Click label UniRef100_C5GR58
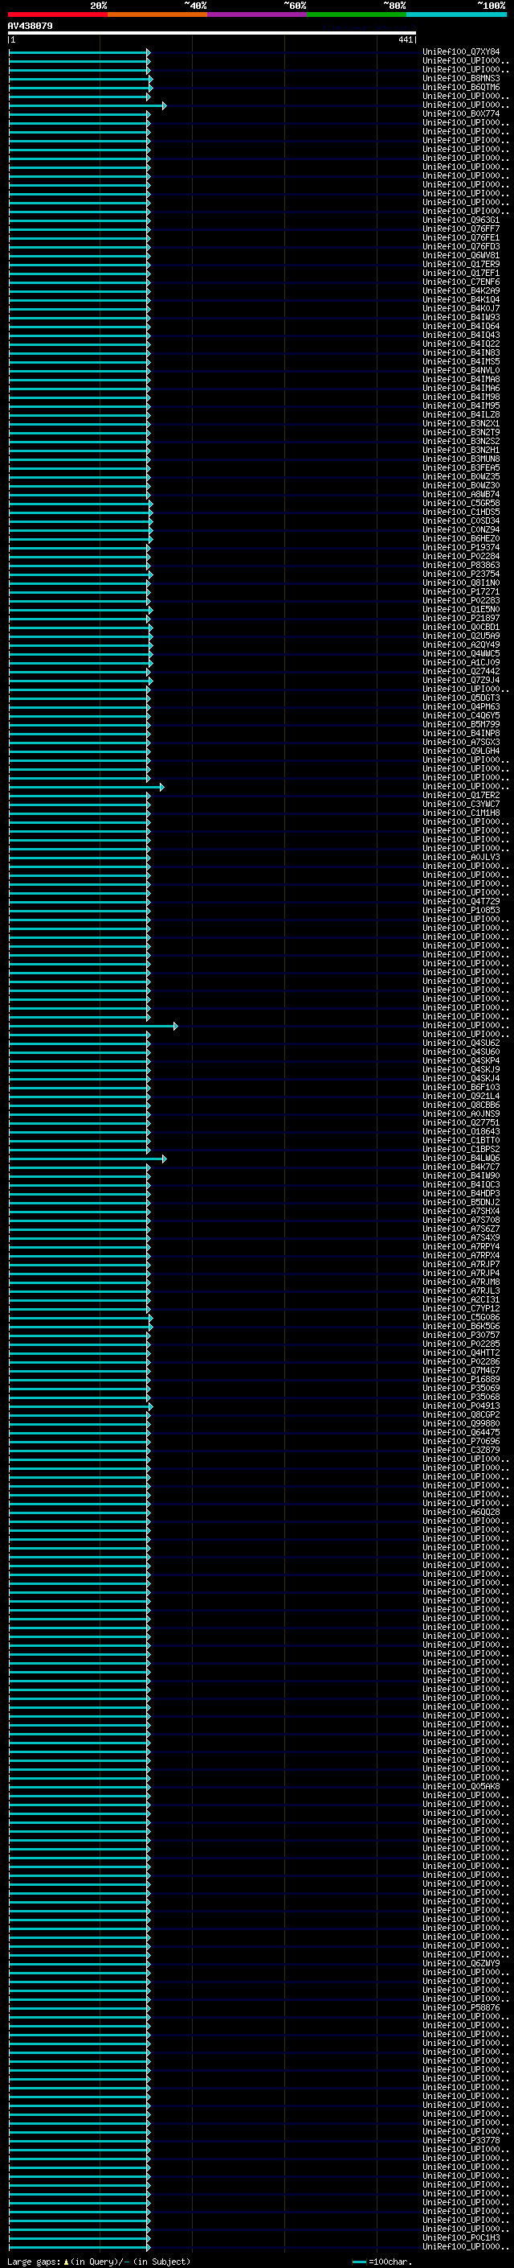Image resolution: width=514 pixels, height=2268 pixels. [461, 503]
